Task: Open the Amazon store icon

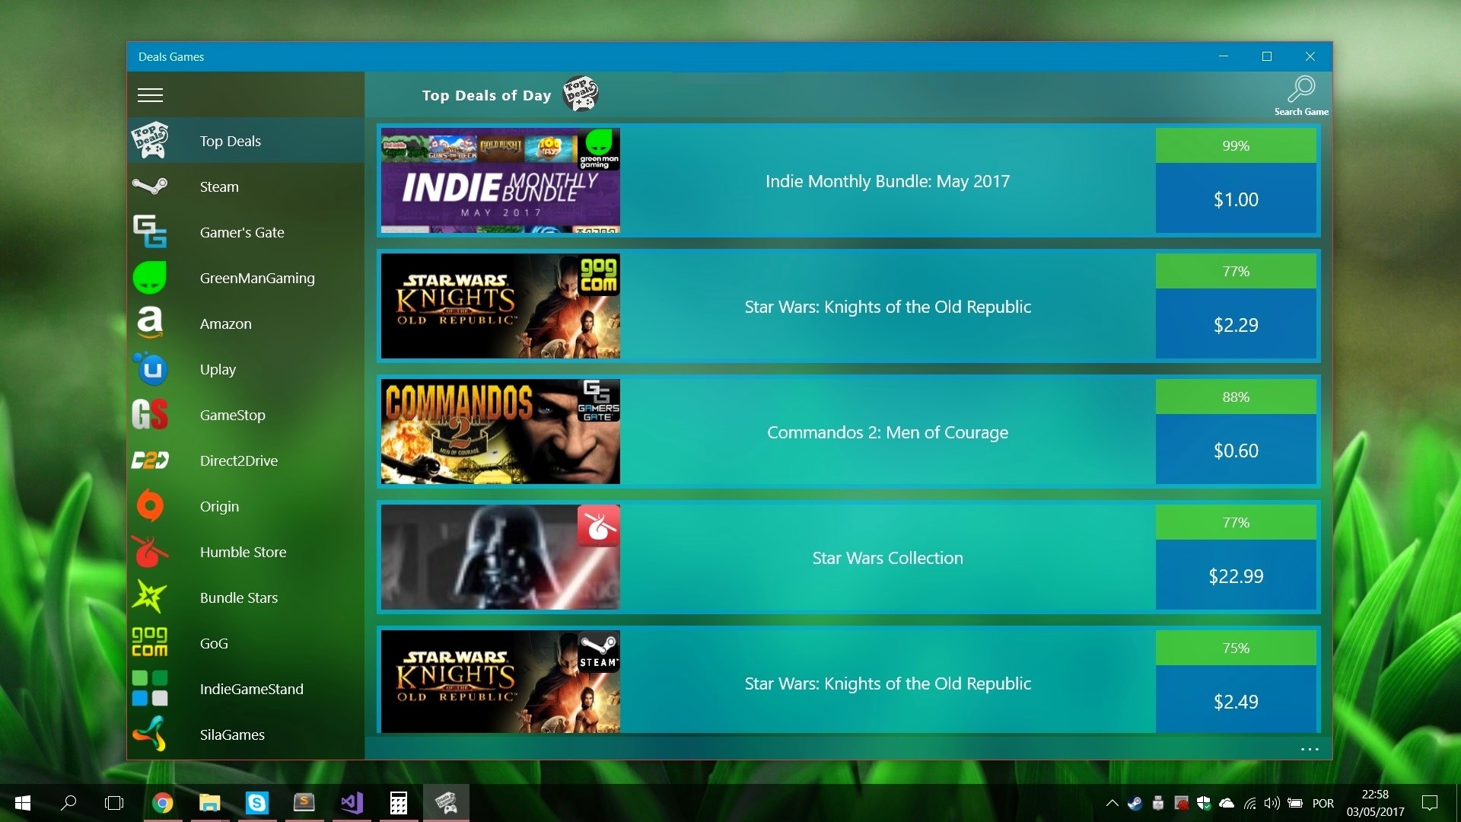Action: (150, 323)
